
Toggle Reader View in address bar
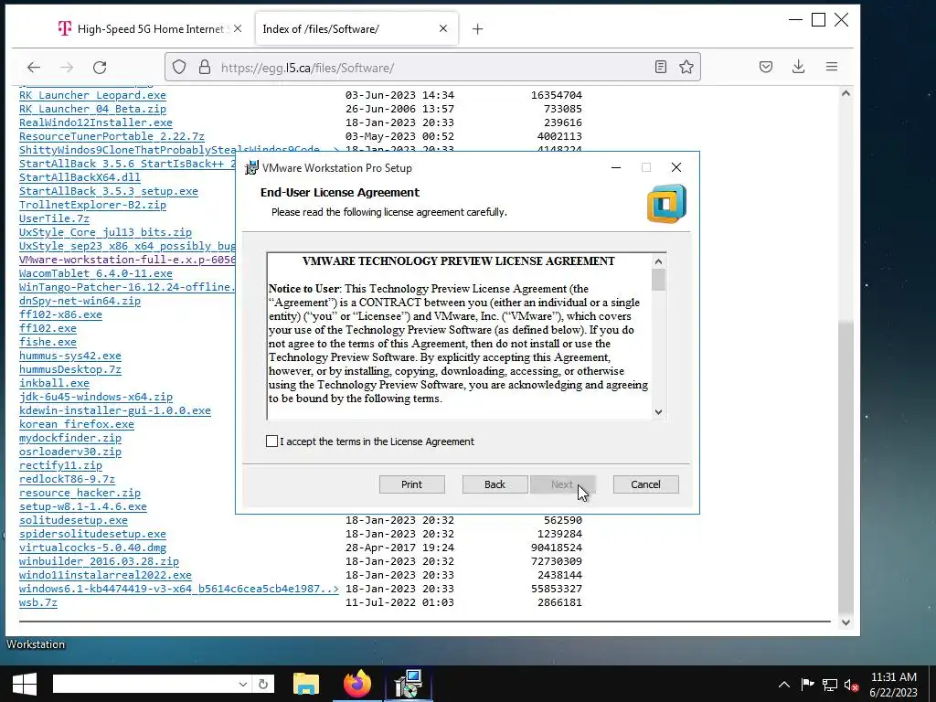[x=660, y=67]
